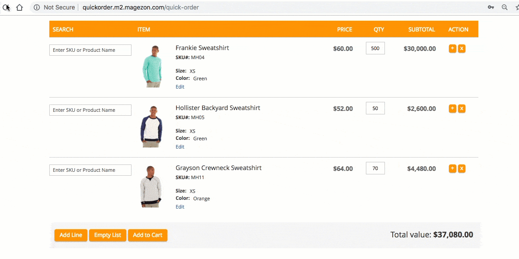The image size is (519, 259).
Task: Add a line after Frankie Sweatshirt row
Action: tap(452, 48)
